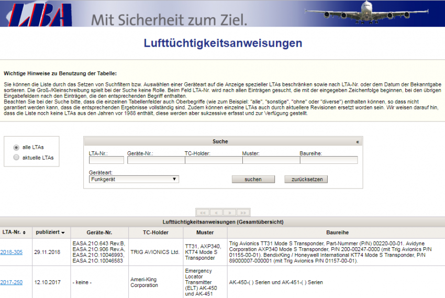Image resolution: width=445 pixels, height=298 pixels.
Task: Go to previous page of results
Action: click(x=216, y=212)
